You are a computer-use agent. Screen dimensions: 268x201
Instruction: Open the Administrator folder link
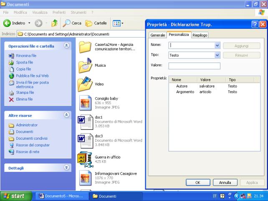27,125
